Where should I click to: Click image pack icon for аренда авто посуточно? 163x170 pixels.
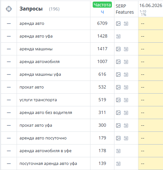click(118, 138)
